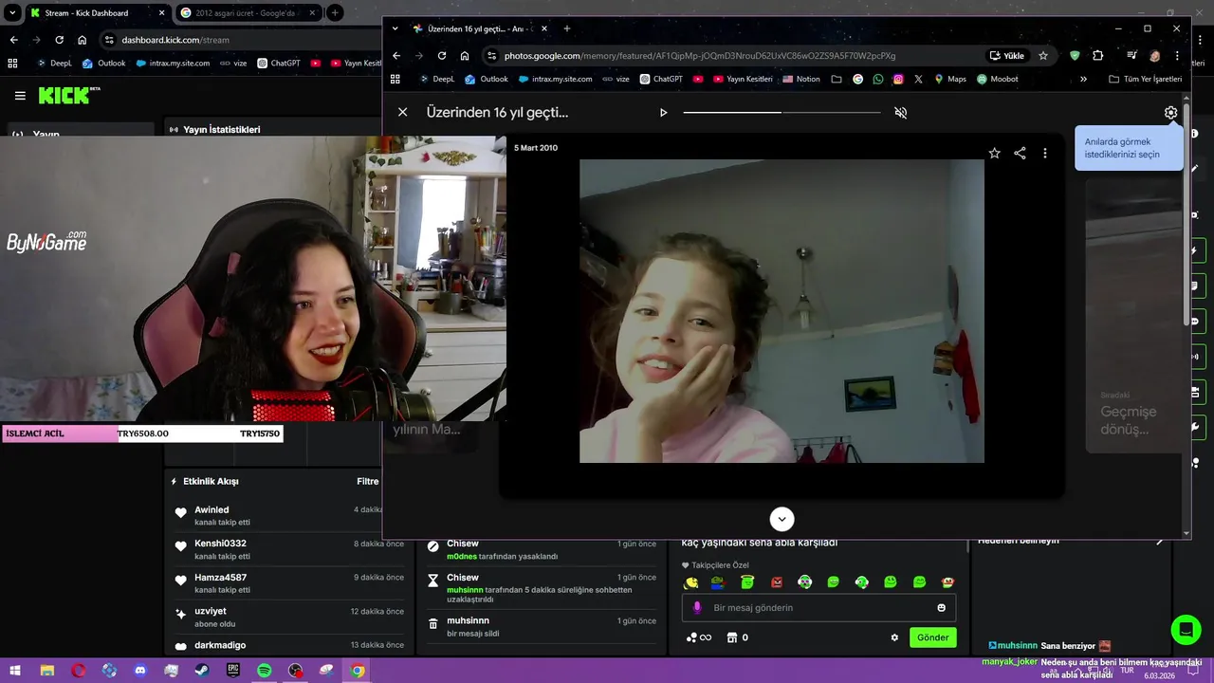Open Steam from the taskbar

coord(202,671)
